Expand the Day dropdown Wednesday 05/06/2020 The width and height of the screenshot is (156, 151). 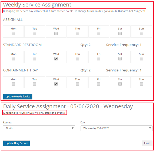(x=117, y=128)
